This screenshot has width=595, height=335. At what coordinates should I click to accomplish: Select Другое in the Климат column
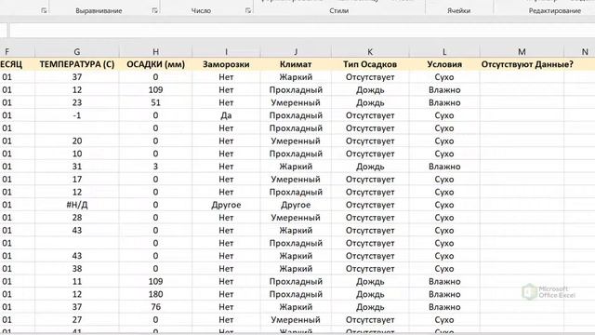pyautogui.click(x=296, y=205)
